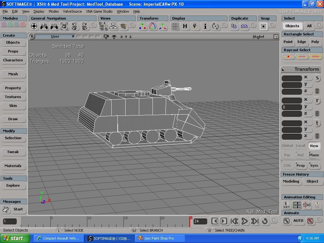The width and height of the screenshot is (324, 243).
Task: Click the red timeline playhead marker
Action: coord(190,222)
